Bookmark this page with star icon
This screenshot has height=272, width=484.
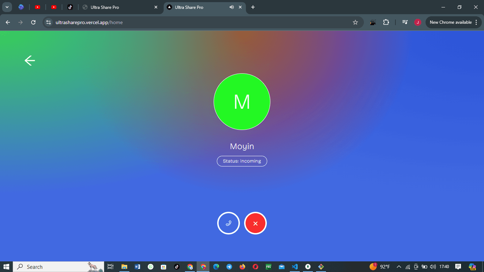355,22
